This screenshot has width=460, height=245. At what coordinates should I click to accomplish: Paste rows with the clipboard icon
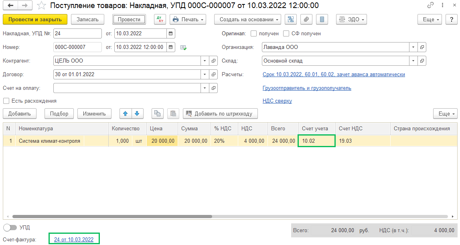click(173, 113)
